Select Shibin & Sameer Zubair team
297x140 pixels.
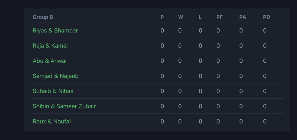[64, 106]
